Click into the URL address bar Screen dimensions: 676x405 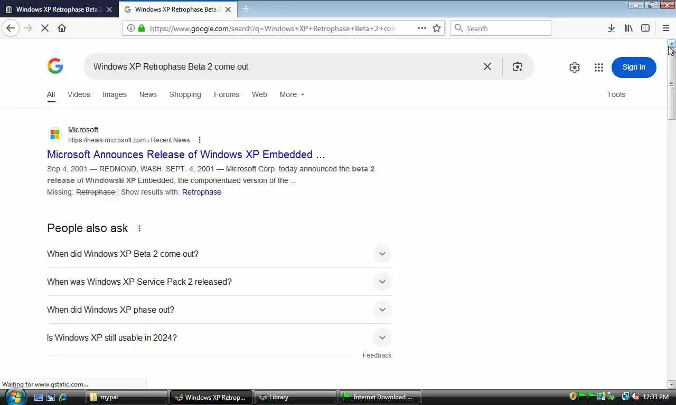tap(272, 28)
